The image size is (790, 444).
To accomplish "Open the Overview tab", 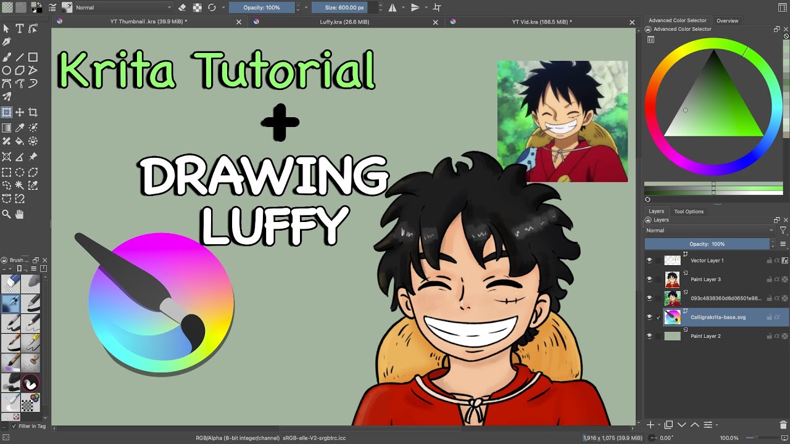I will click(727, 21).
